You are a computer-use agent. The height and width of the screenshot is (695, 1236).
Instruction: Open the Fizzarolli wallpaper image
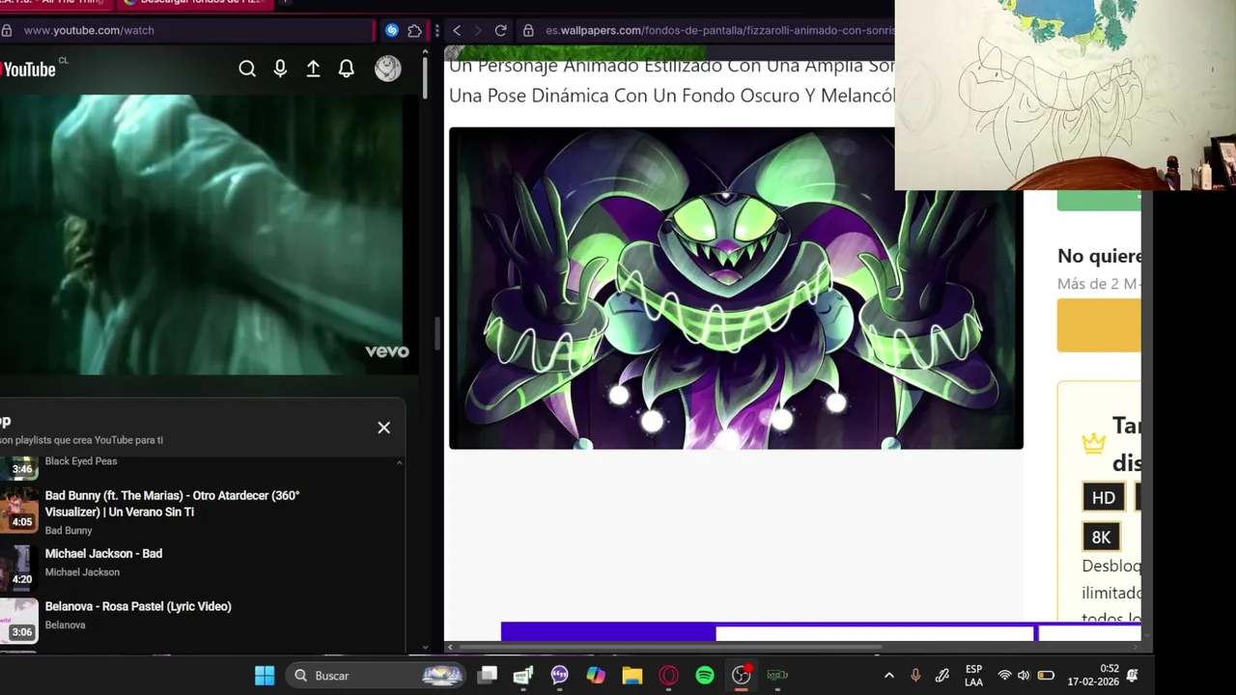click(736, 288)
